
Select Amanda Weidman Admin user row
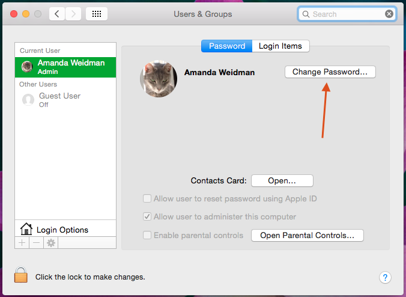pos(65,67)
